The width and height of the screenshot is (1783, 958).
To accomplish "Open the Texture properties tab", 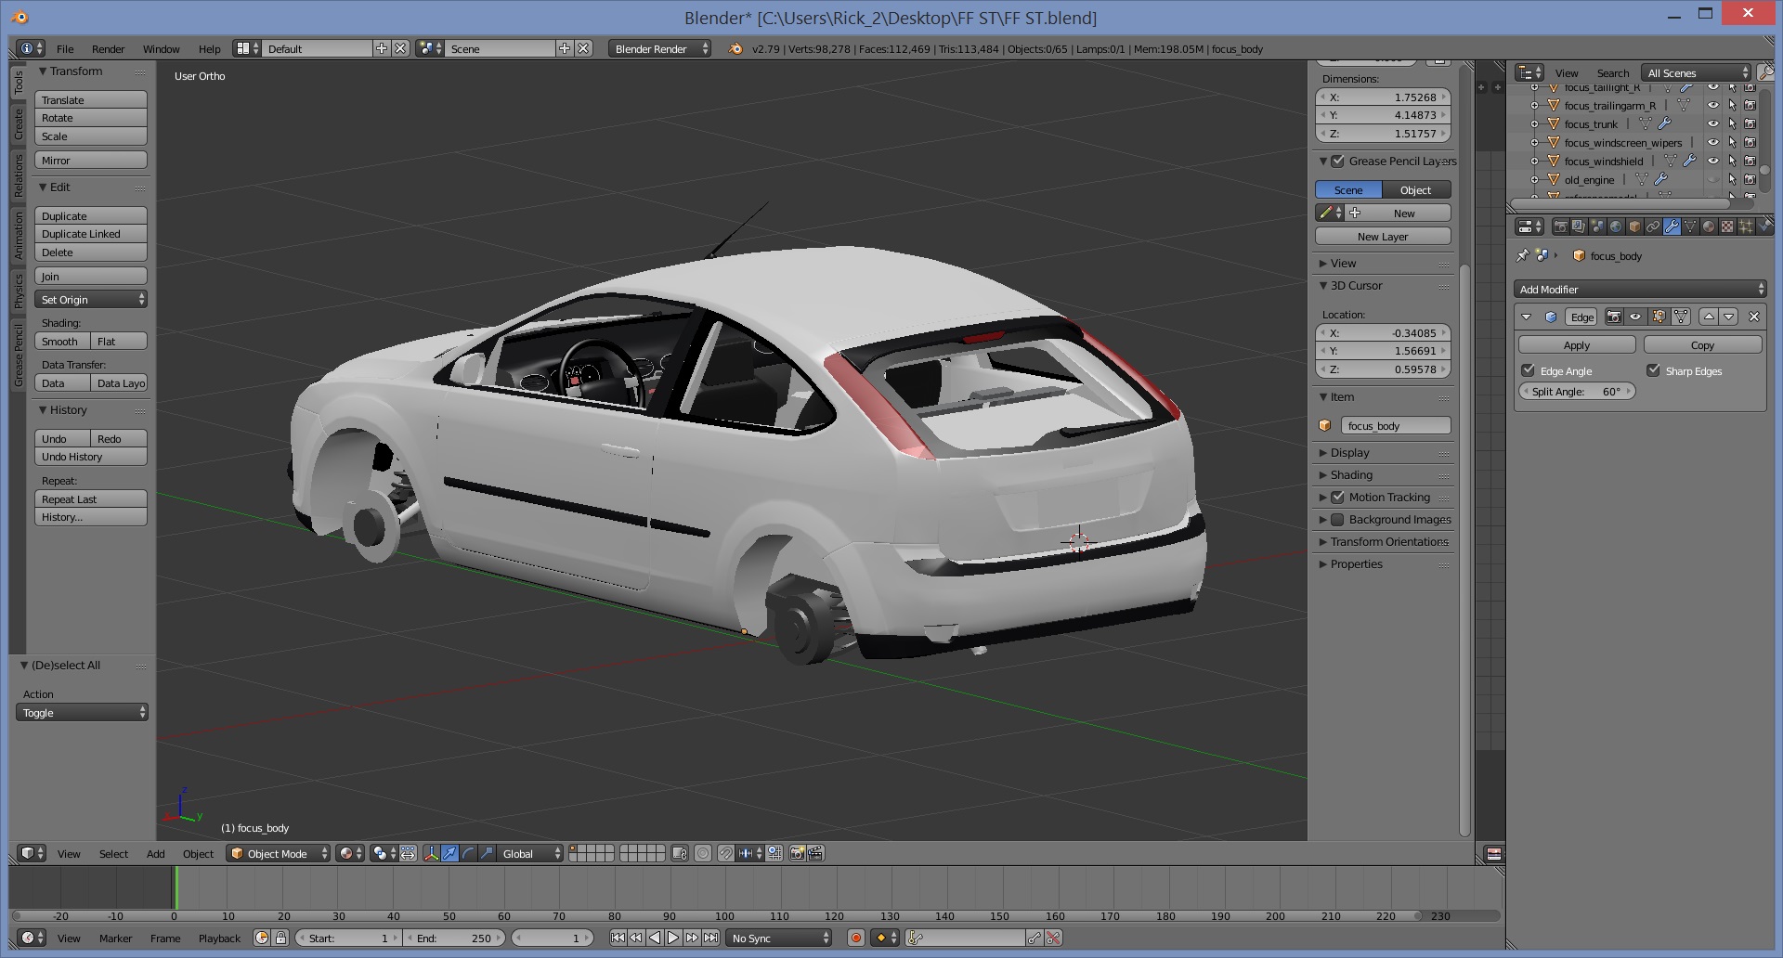I will click(x=1727, y=227).
